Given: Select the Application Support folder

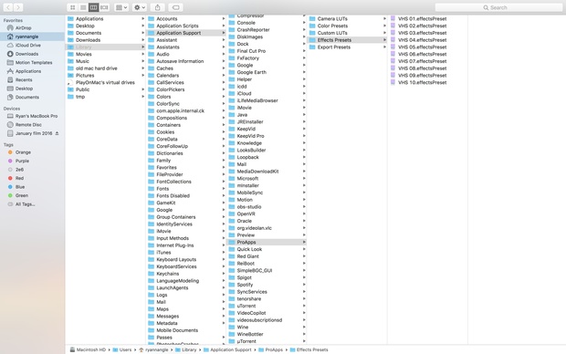Looking at the screenshot, I should click(186, 33).
